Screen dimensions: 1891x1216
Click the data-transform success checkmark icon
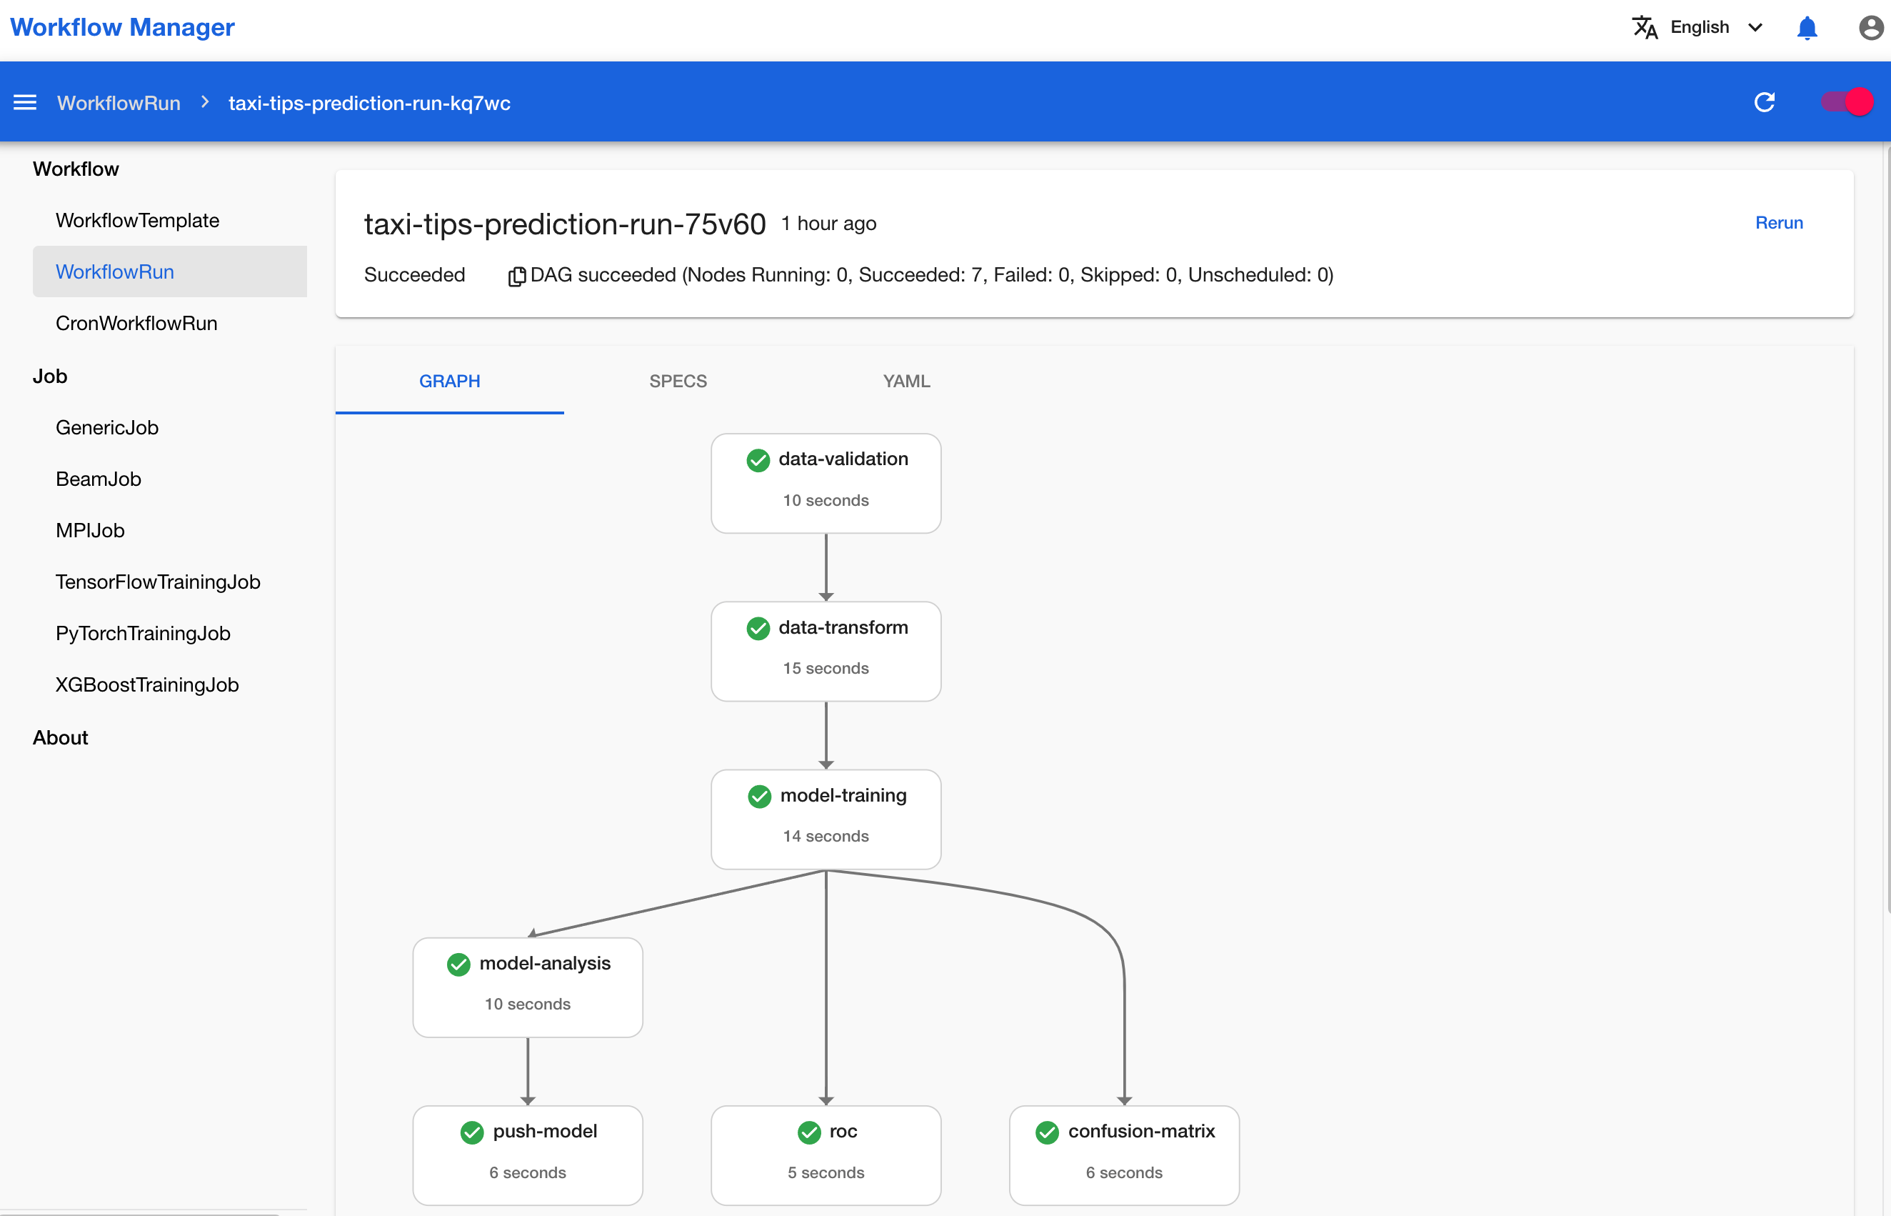click(758, 627)
